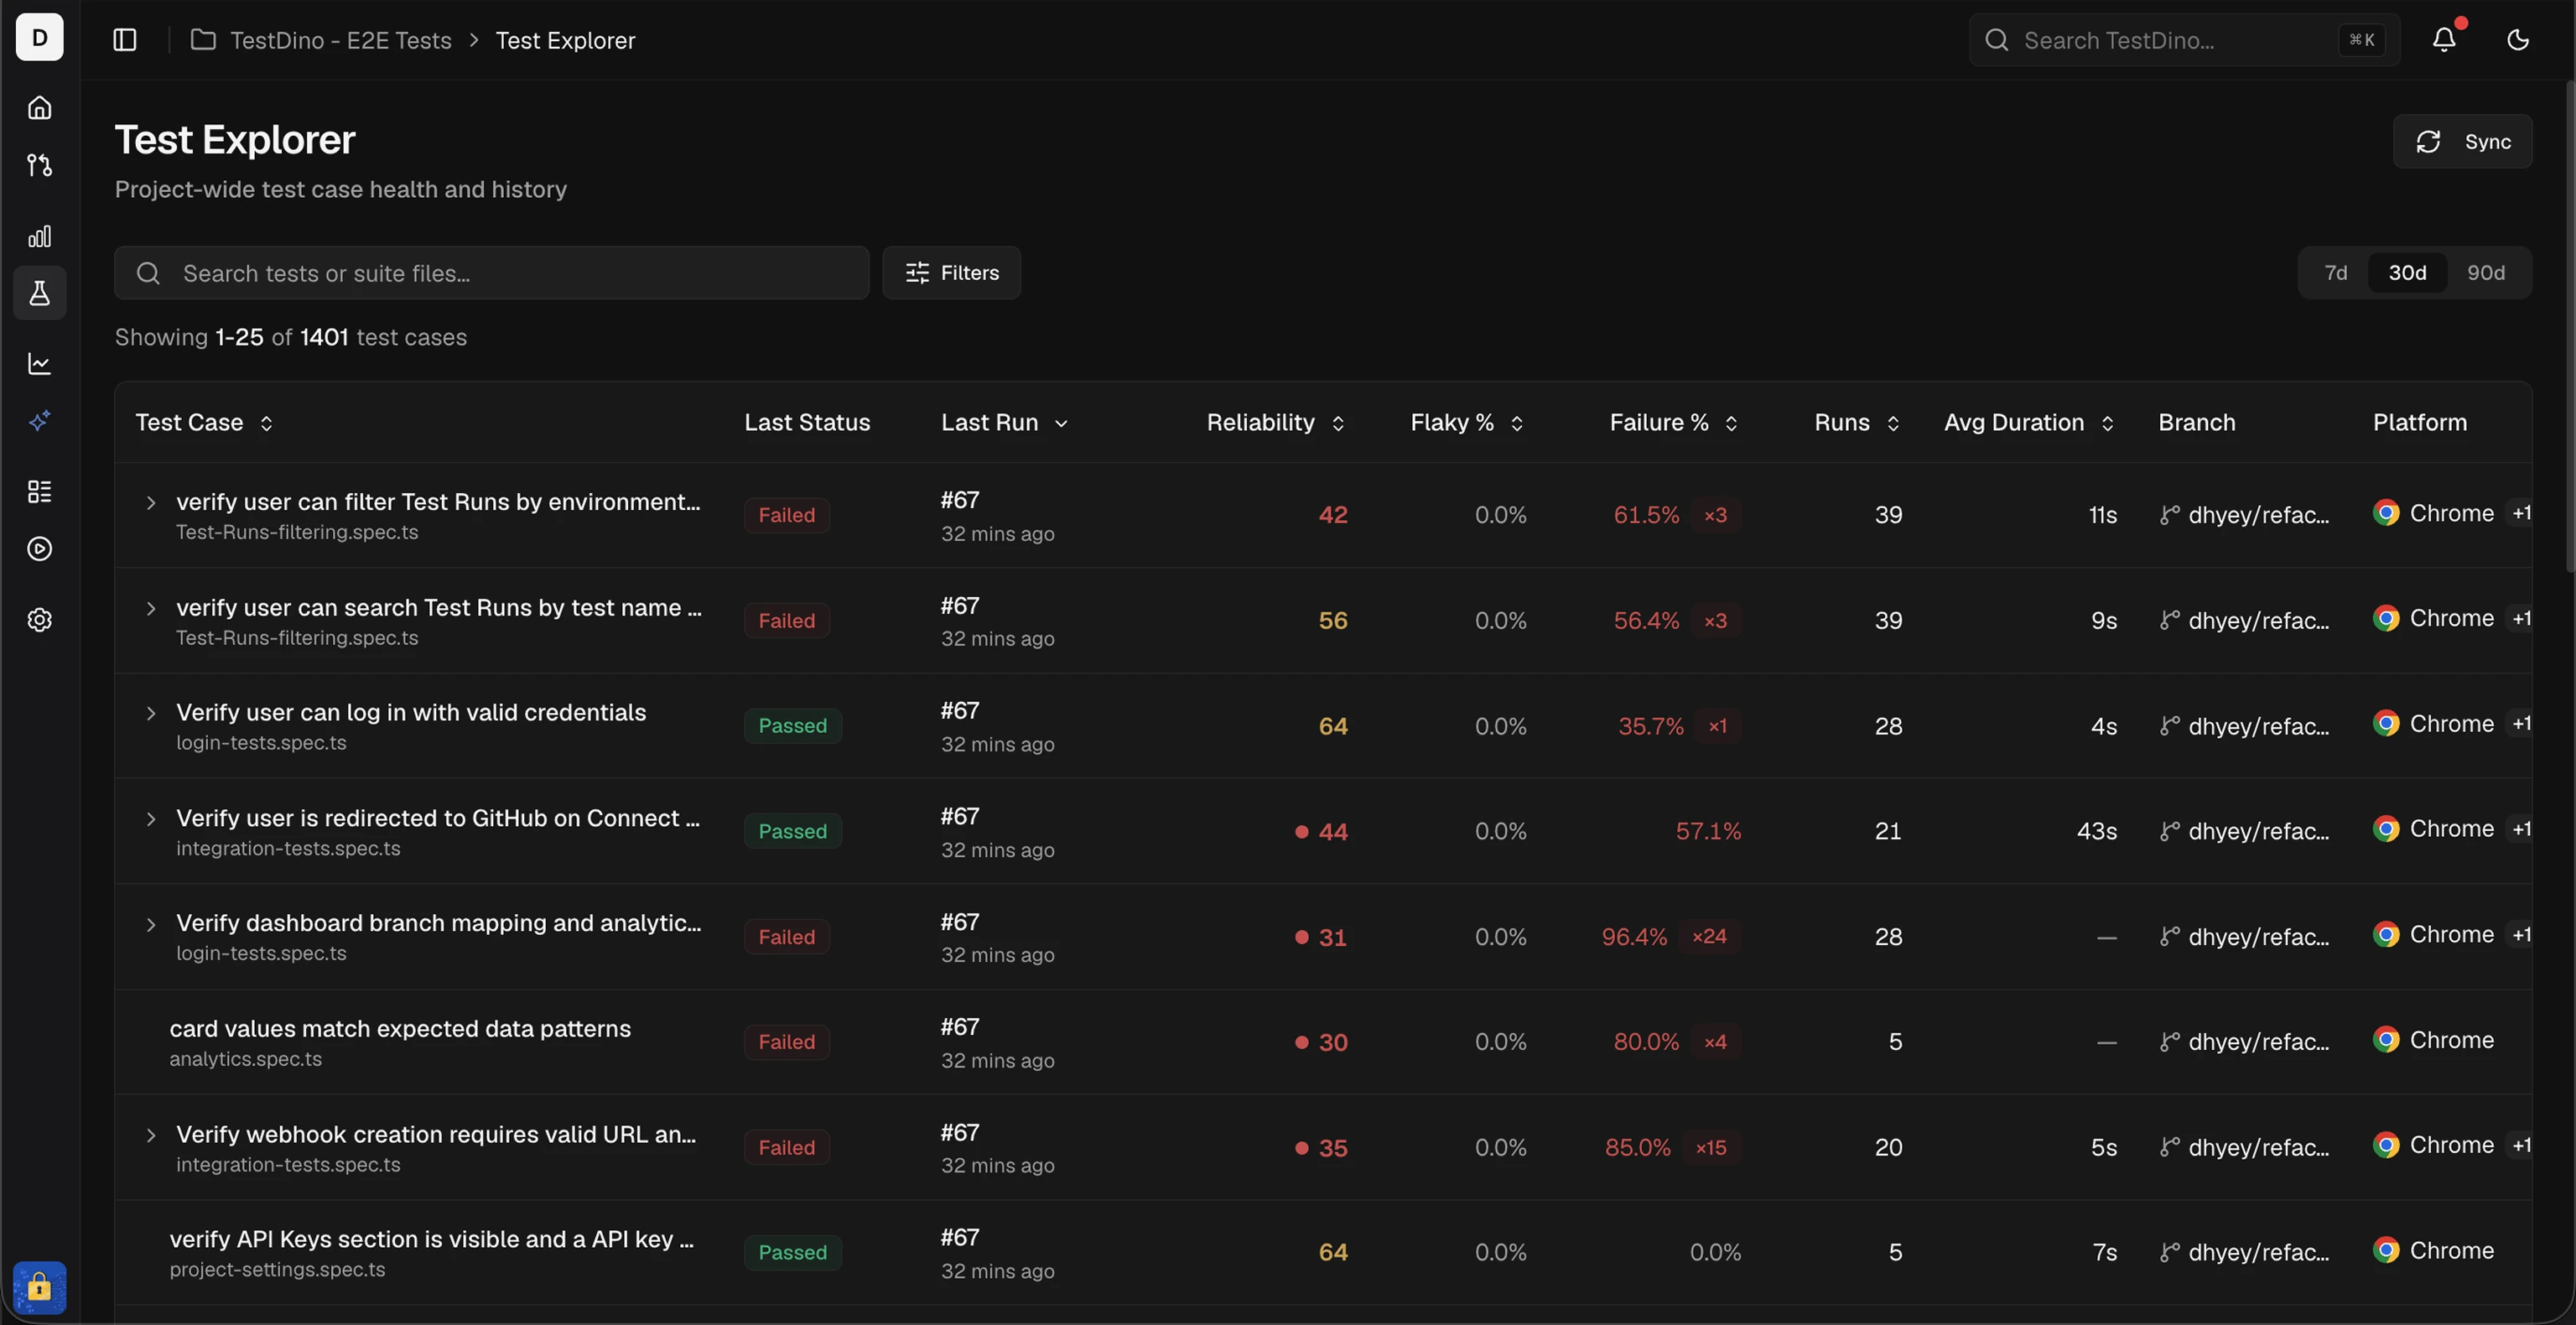2576x1325 pixels.
Task: Open the pull requests sidebar icon
Action: click(x=39, y=165)
